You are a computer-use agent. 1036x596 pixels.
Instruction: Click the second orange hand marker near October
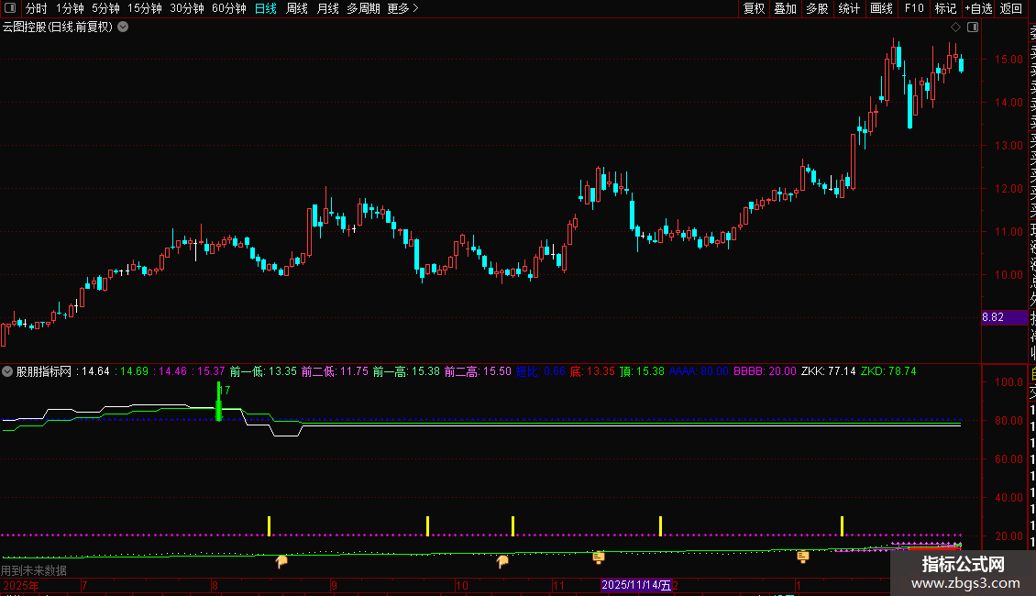click(x=502, y=562)
